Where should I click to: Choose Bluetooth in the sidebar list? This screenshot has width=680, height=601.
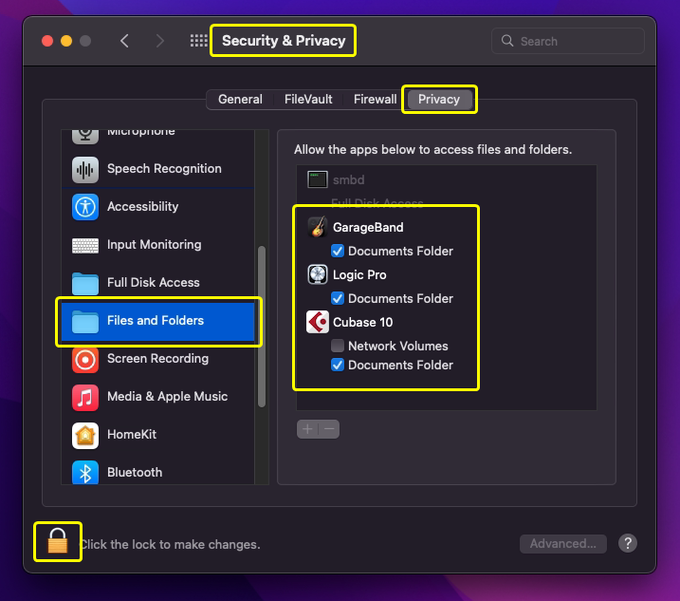[135, 472]
